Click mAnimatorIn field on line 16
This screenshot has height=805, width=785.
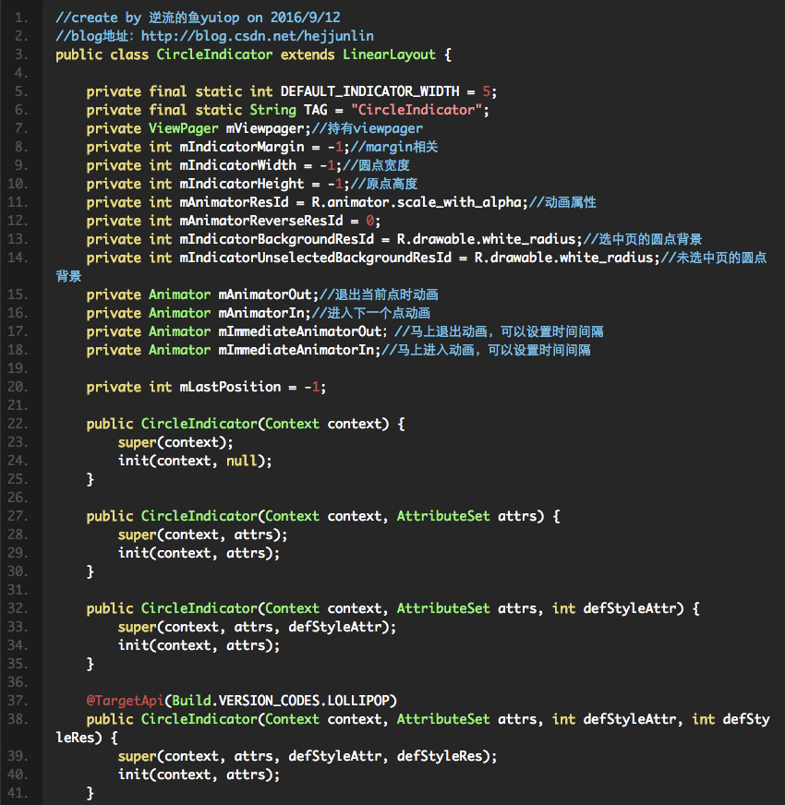pyautogui.click(x=261, y=313)
